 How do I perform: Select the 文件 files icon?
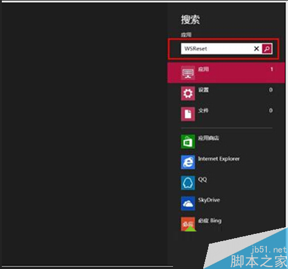(188, 114)
